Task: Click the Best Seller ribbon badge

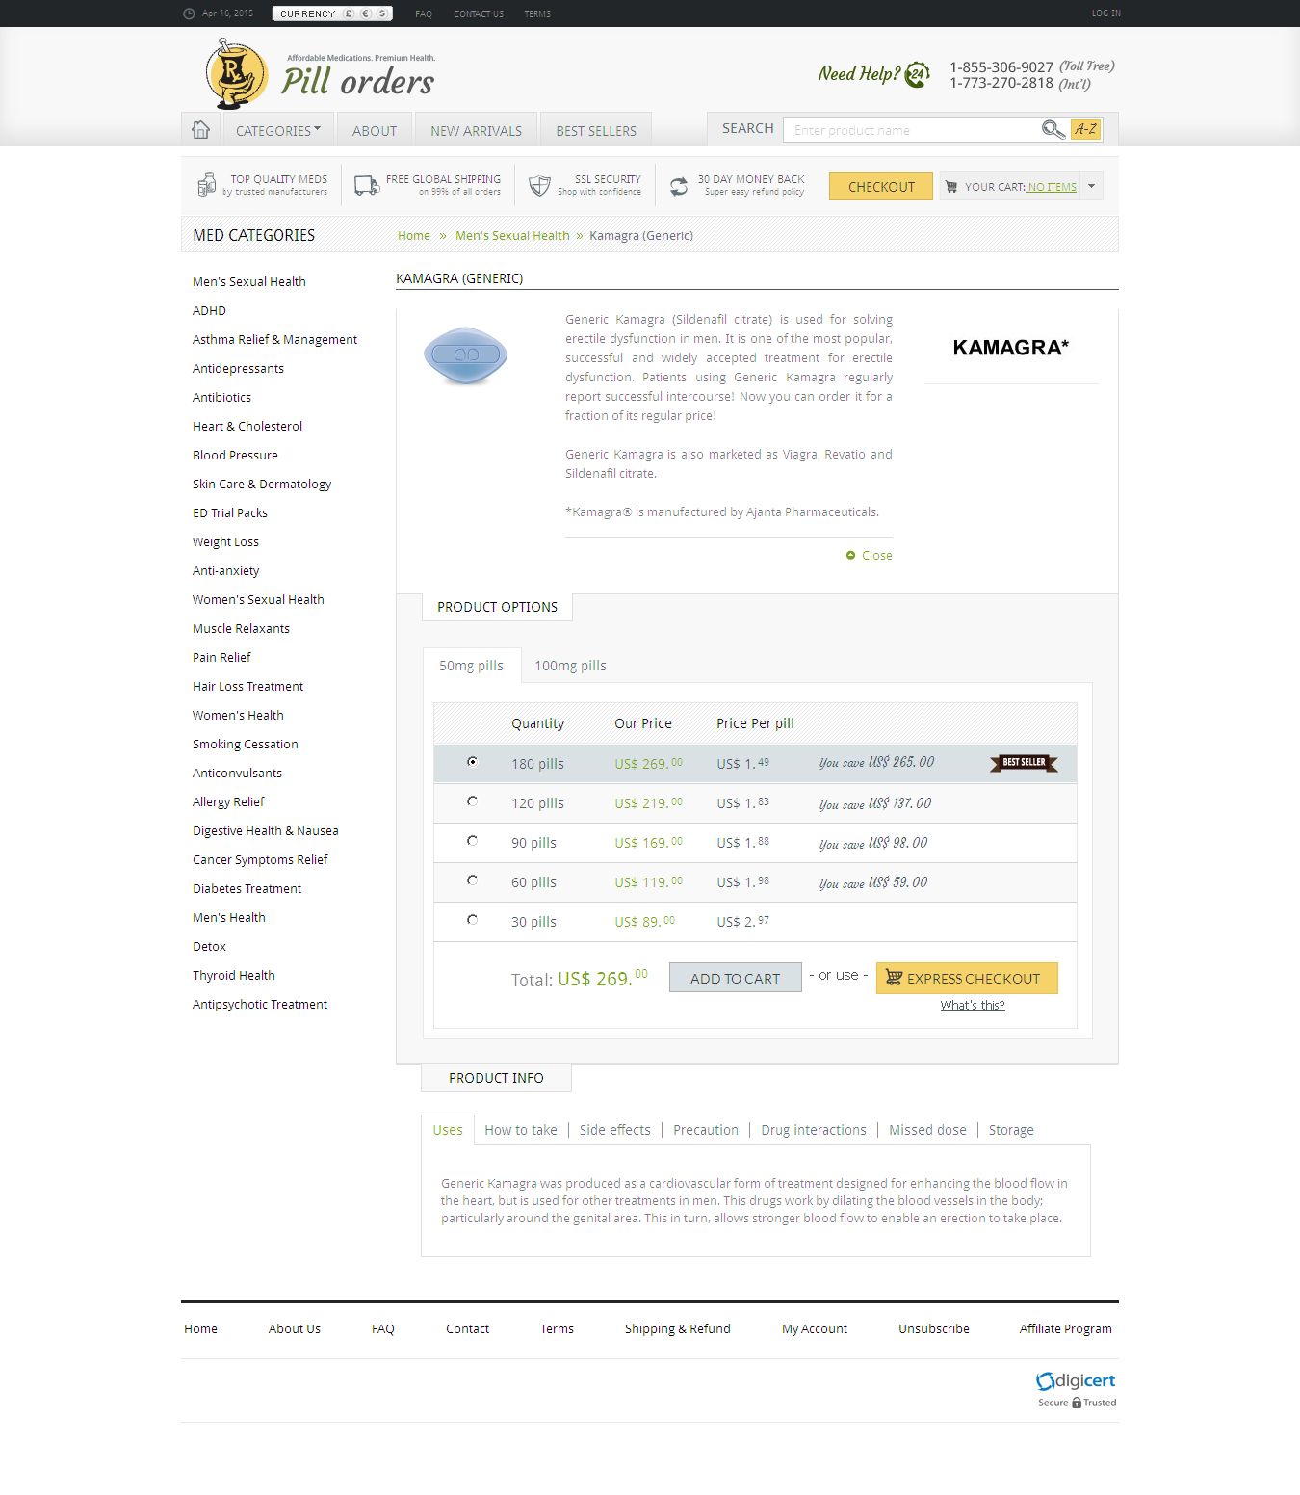Action: point(1024,763)
